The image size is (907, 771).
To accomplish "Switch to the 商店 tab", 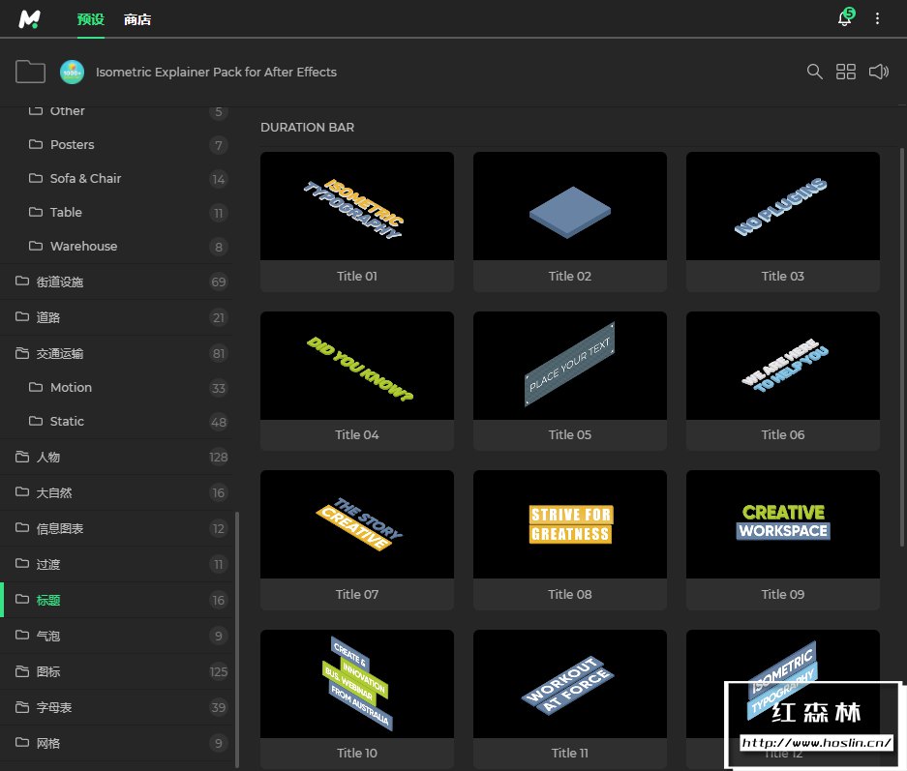I will (137, 19).
